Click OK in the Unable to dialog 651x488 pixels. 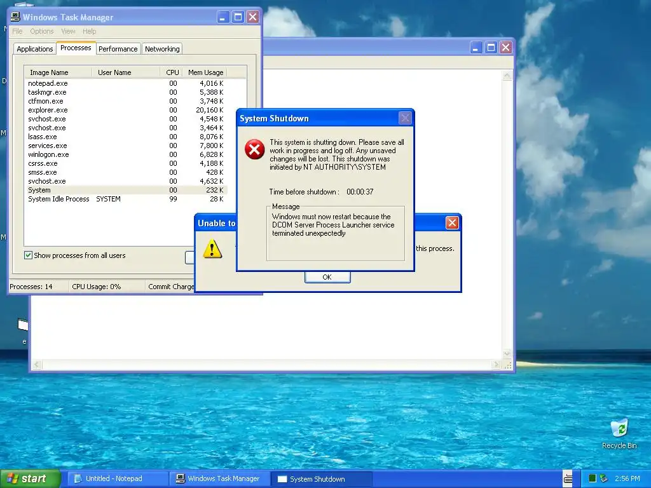327,277
